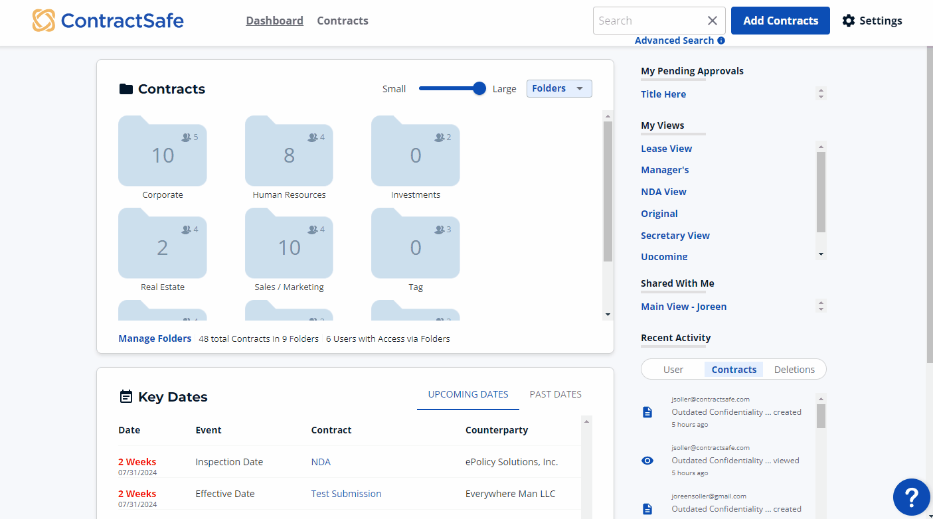The width and height of the screenshot is (933, 519).
Task: Click the eye icon on the viewed activity
Action: click(x=647, y=460)
